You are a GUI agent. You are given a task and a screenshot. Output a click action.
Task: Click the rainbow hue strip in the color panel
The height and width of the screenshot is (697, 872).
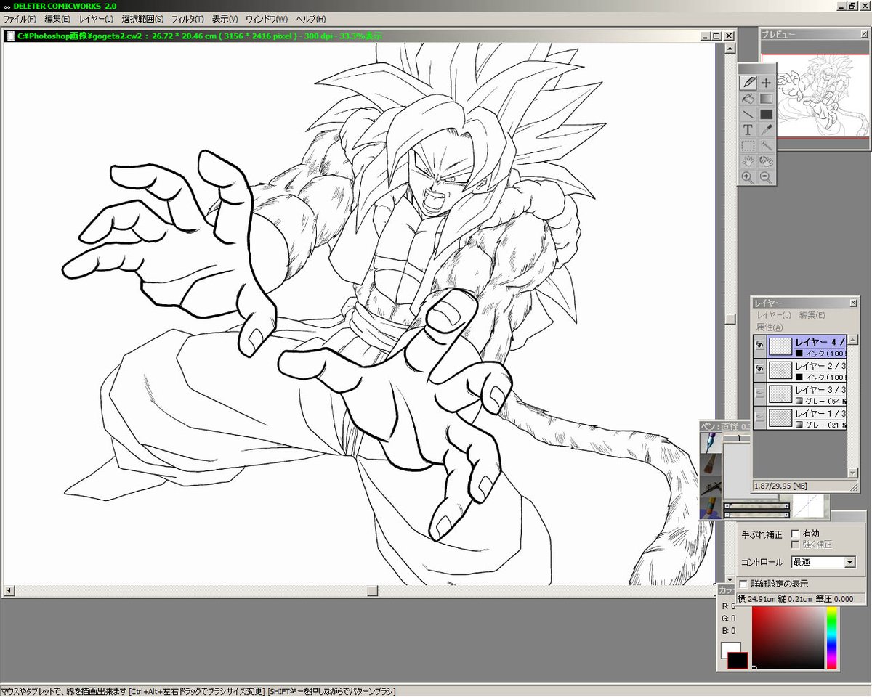[x=832, y=638]
